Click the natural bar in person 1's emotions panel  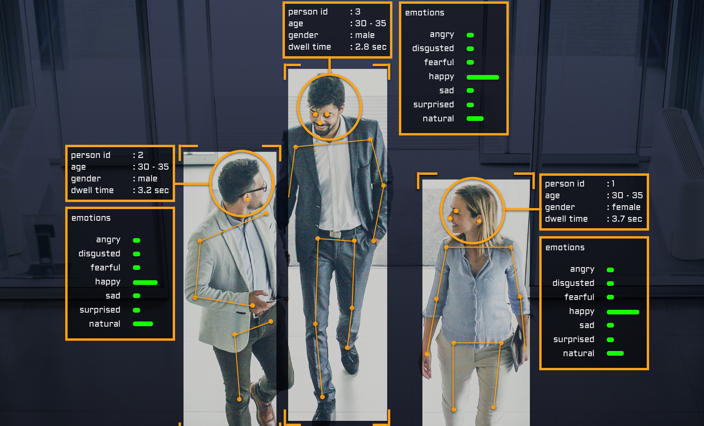[x=615, y=353]
